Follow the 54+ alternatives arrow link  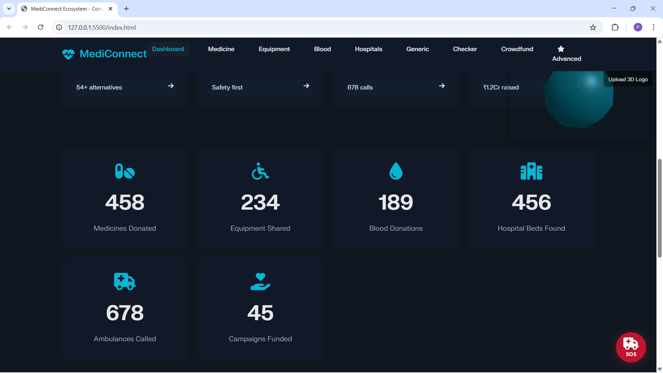pyautogui.click(x=171, y=86)
